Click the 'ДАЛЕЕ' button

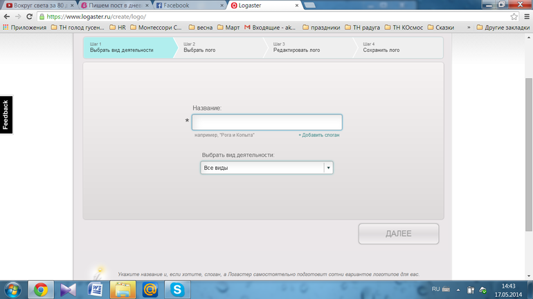(398, 233)
